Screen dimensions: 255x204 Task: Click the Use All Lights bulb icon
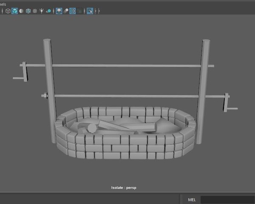coord(42,11)
